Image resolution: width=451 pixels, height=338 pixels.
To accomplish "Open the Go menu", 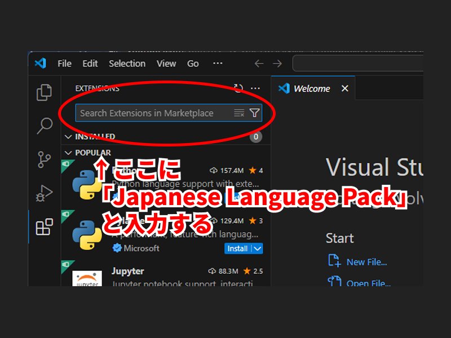I will click(x=193, y=64).
